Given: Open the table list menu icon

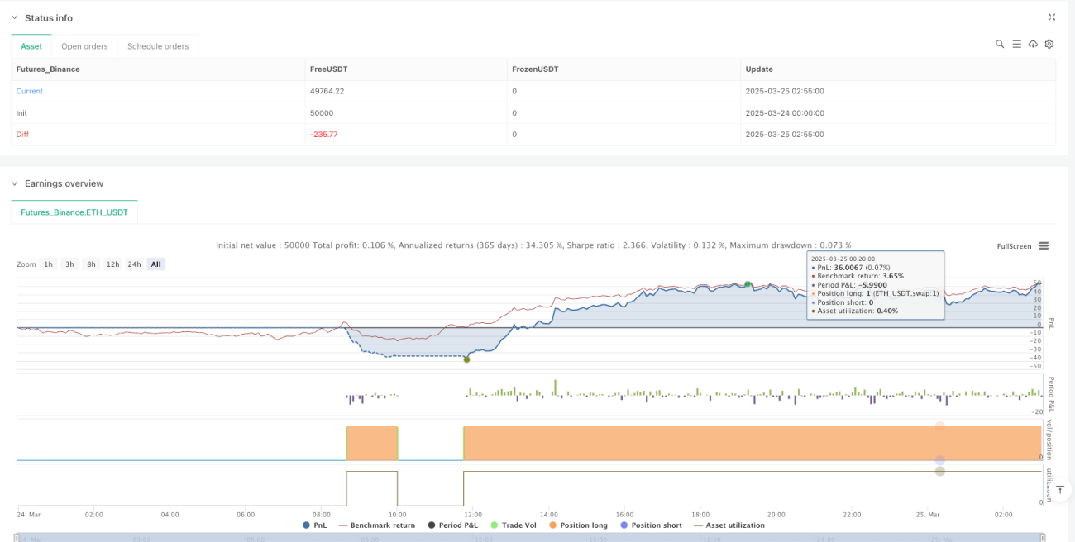Looking at the screenshot, I should [1016, 44].
